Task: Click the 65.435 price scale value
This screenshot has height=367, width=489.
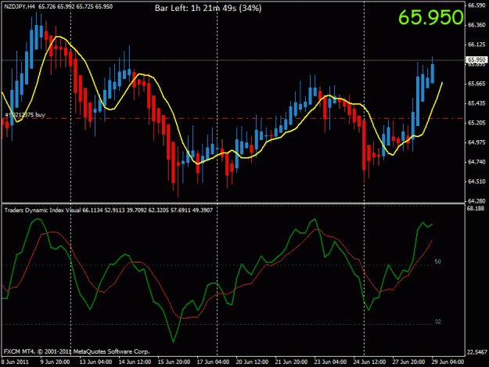Action: [476, 103]
